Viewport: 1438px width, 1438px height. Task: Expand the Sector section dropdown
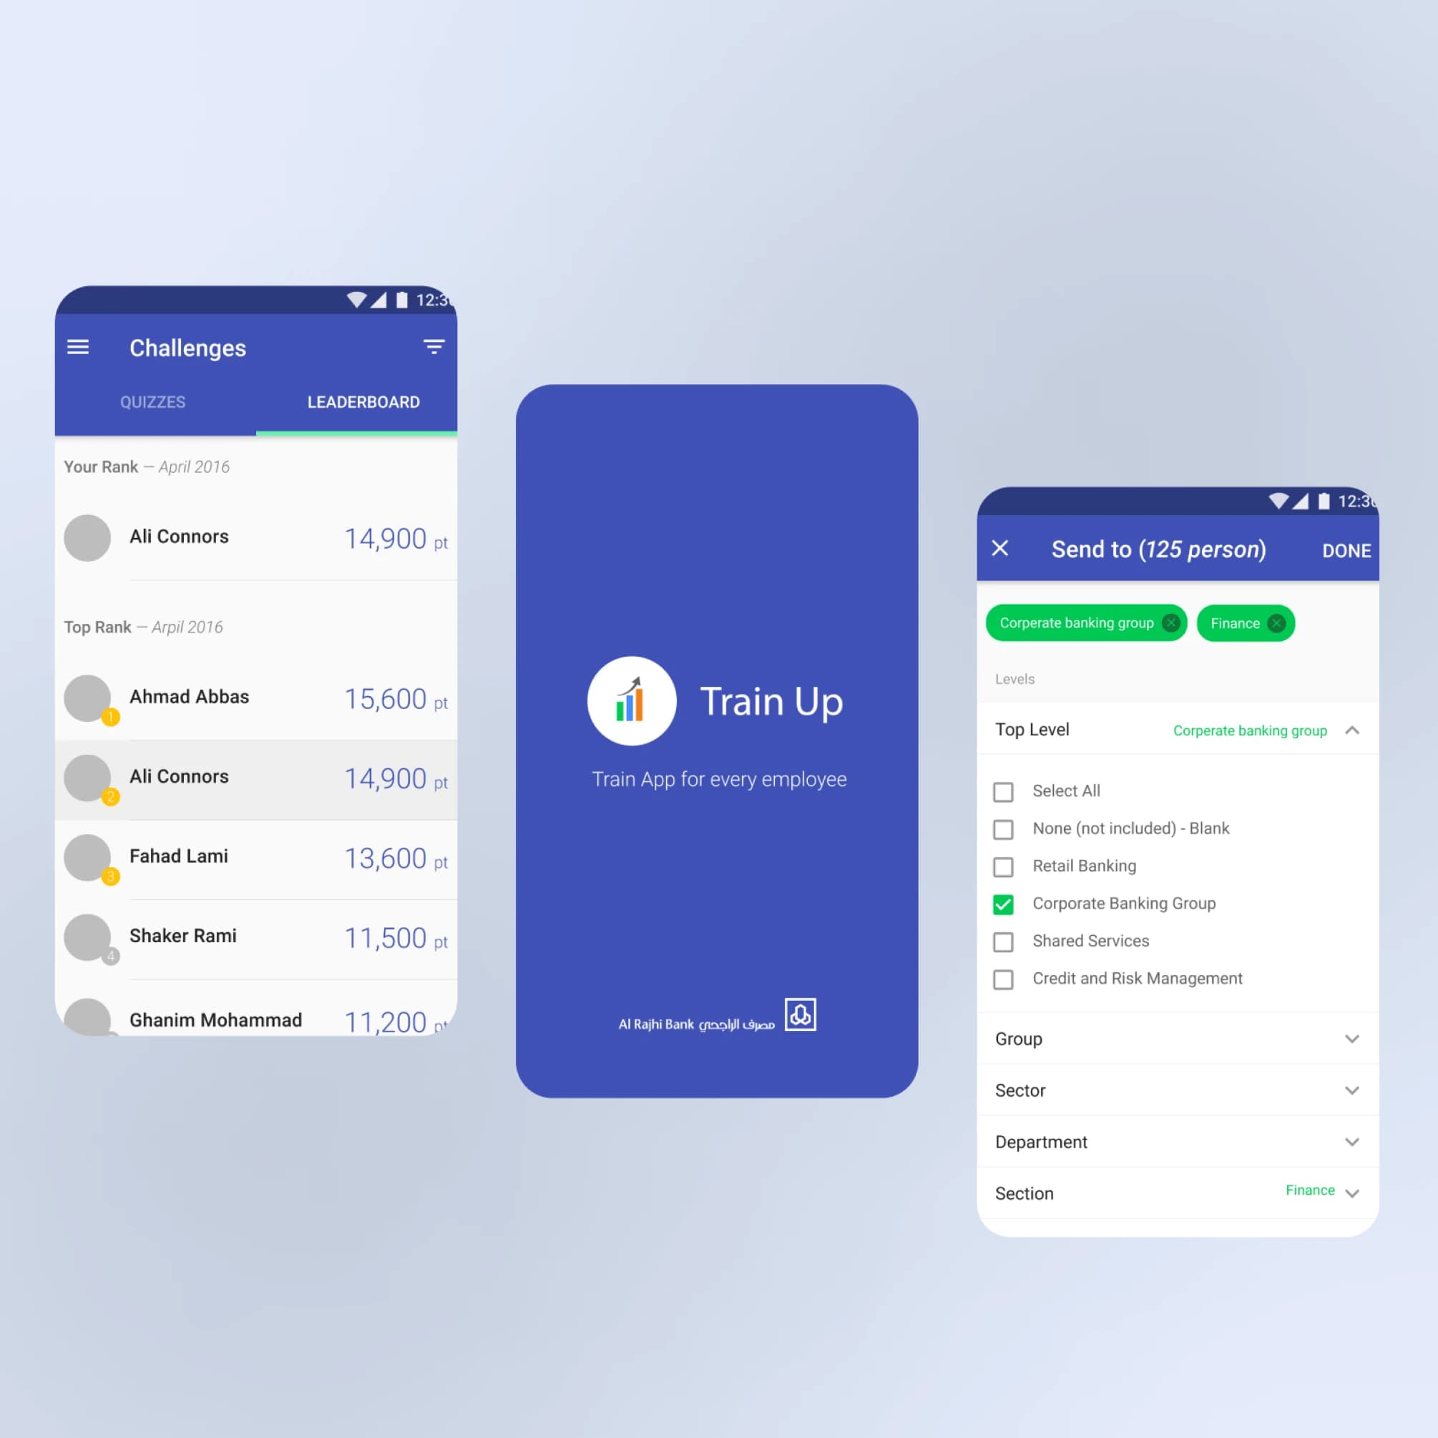(1355, 1092)
